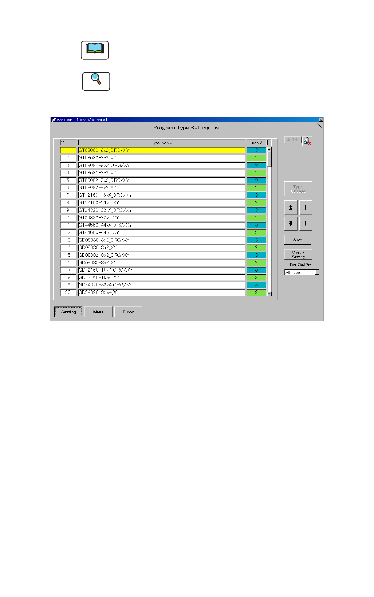This screenshot has height=597, width=374.
Task: Select row GD08080-8x2_ORG/XY
Action: (x=162, y=240)
